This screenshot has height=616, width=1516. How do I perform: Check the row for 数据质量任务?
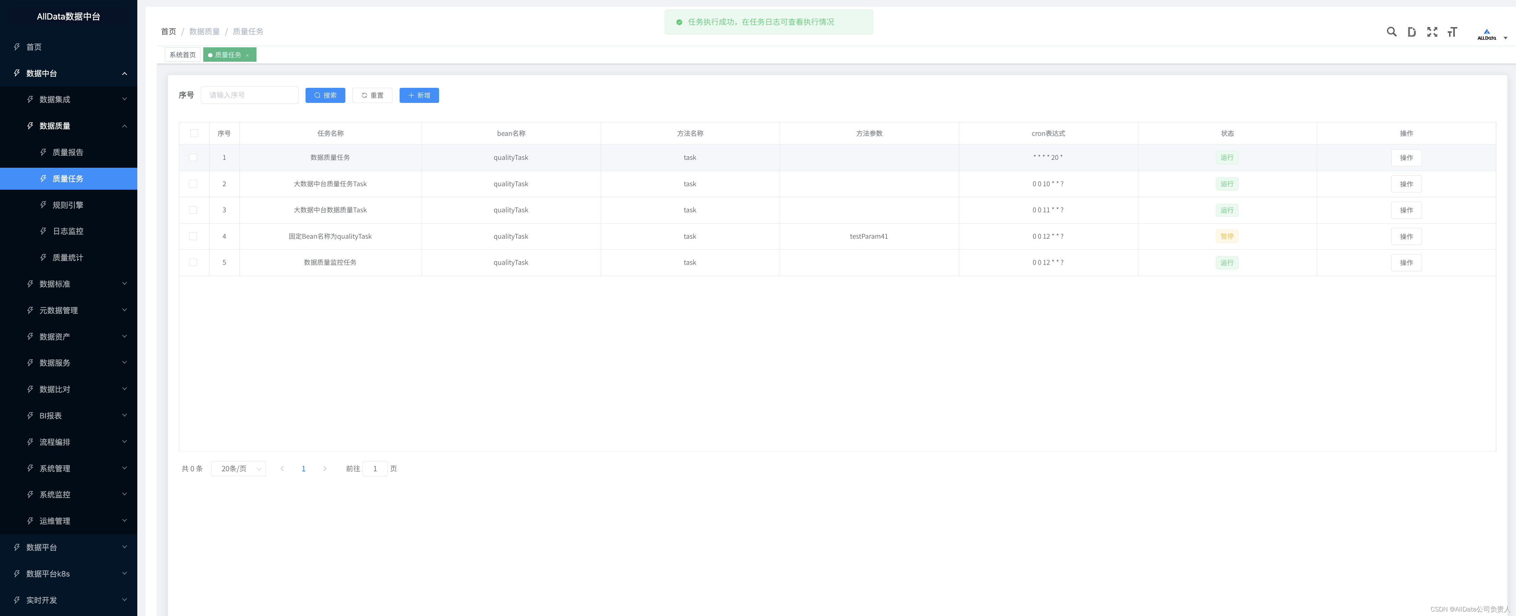(193, 157)
